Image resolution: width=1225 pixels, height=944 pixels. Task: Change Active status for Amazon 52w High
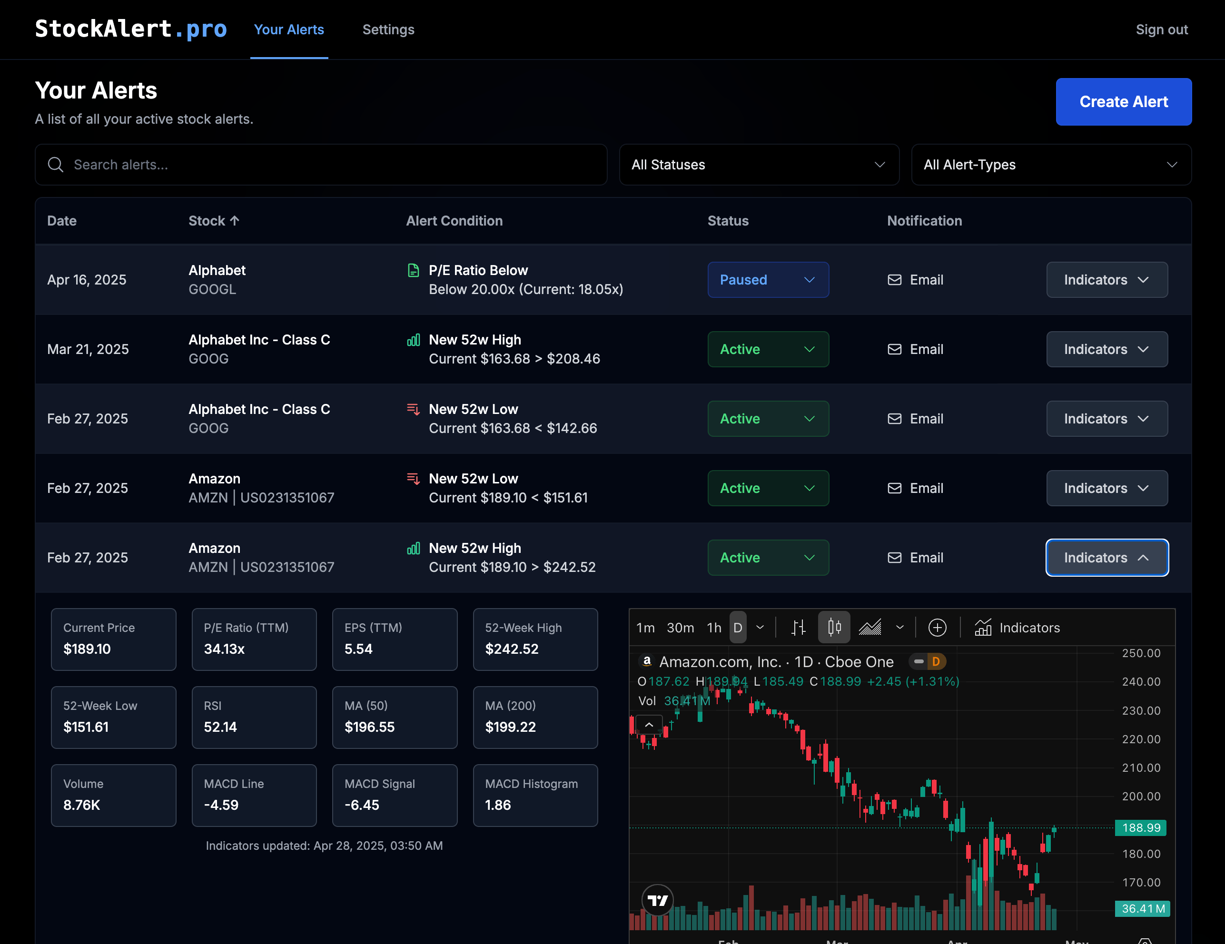click(x=768, y=558)
